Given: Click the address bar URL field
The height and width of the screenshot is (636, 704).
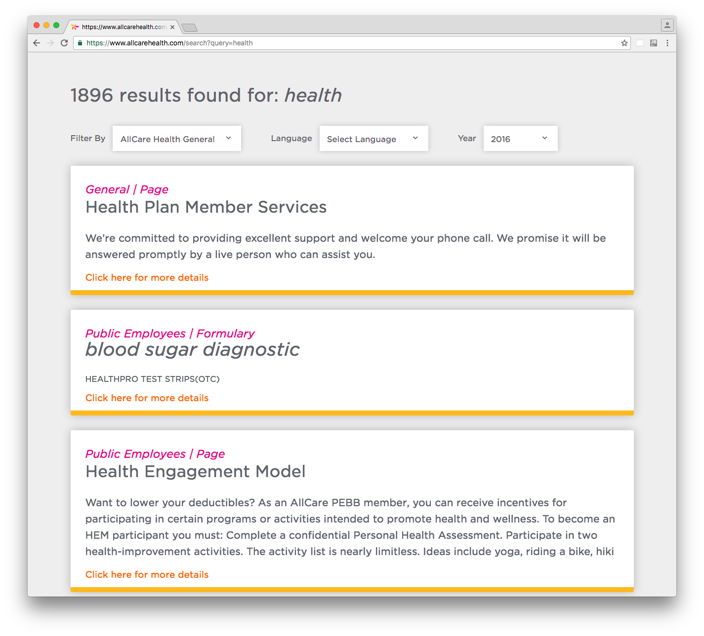Looking at the screenshot, I should 346,43.
